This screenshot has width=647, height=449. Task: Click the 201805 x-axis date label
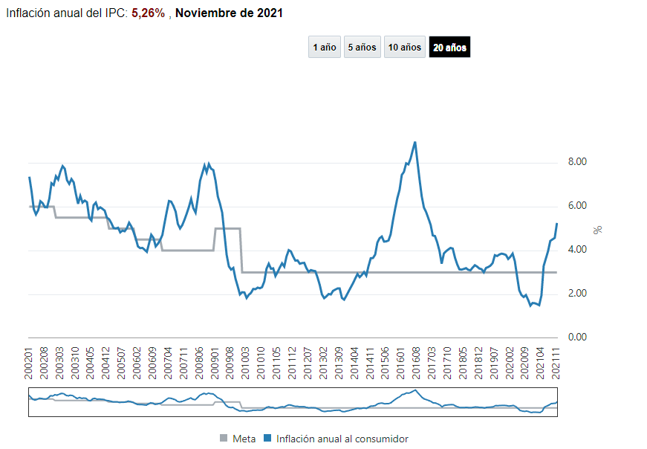tap(463, 363)
